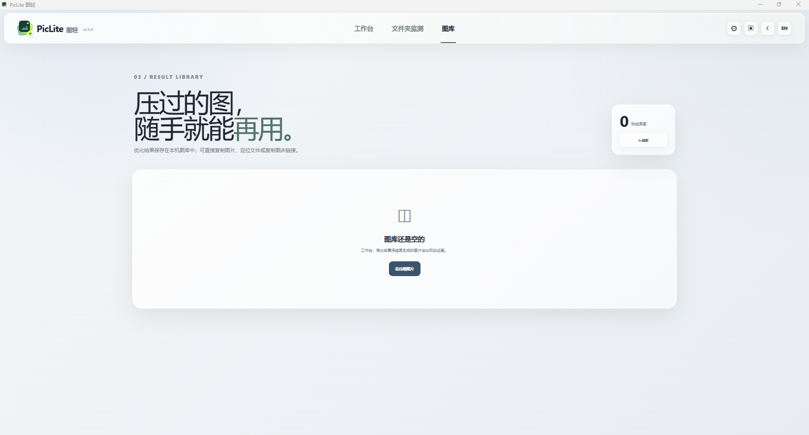Click the 去压缩图片 button
The image size is (809, 435).
point(404,269)
